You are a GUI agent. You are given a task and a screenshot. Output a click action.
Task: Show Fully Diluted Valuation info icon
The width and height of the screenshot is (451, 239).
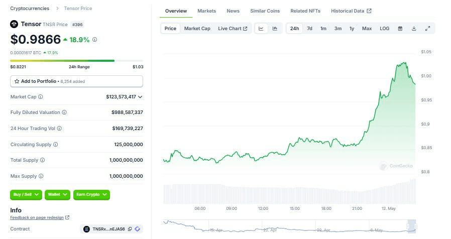click(x=64, y=112)
